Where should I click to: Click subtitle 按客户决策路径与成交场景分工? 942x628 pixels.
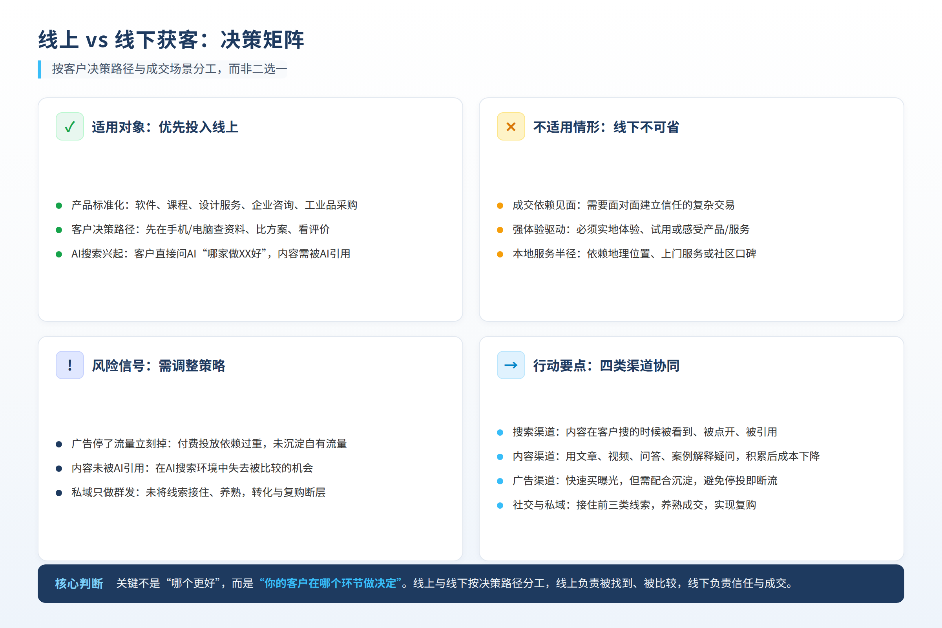(134, 69)
